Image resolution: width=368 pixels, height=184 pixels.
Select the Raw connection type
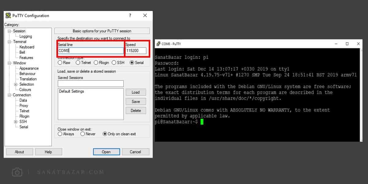[x=64, y=63]
